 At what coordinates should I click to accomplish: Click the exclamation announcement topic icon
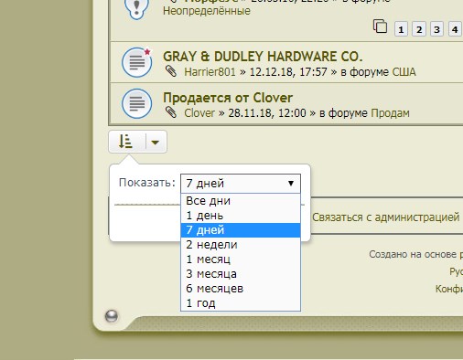click(x=136, y=8)
